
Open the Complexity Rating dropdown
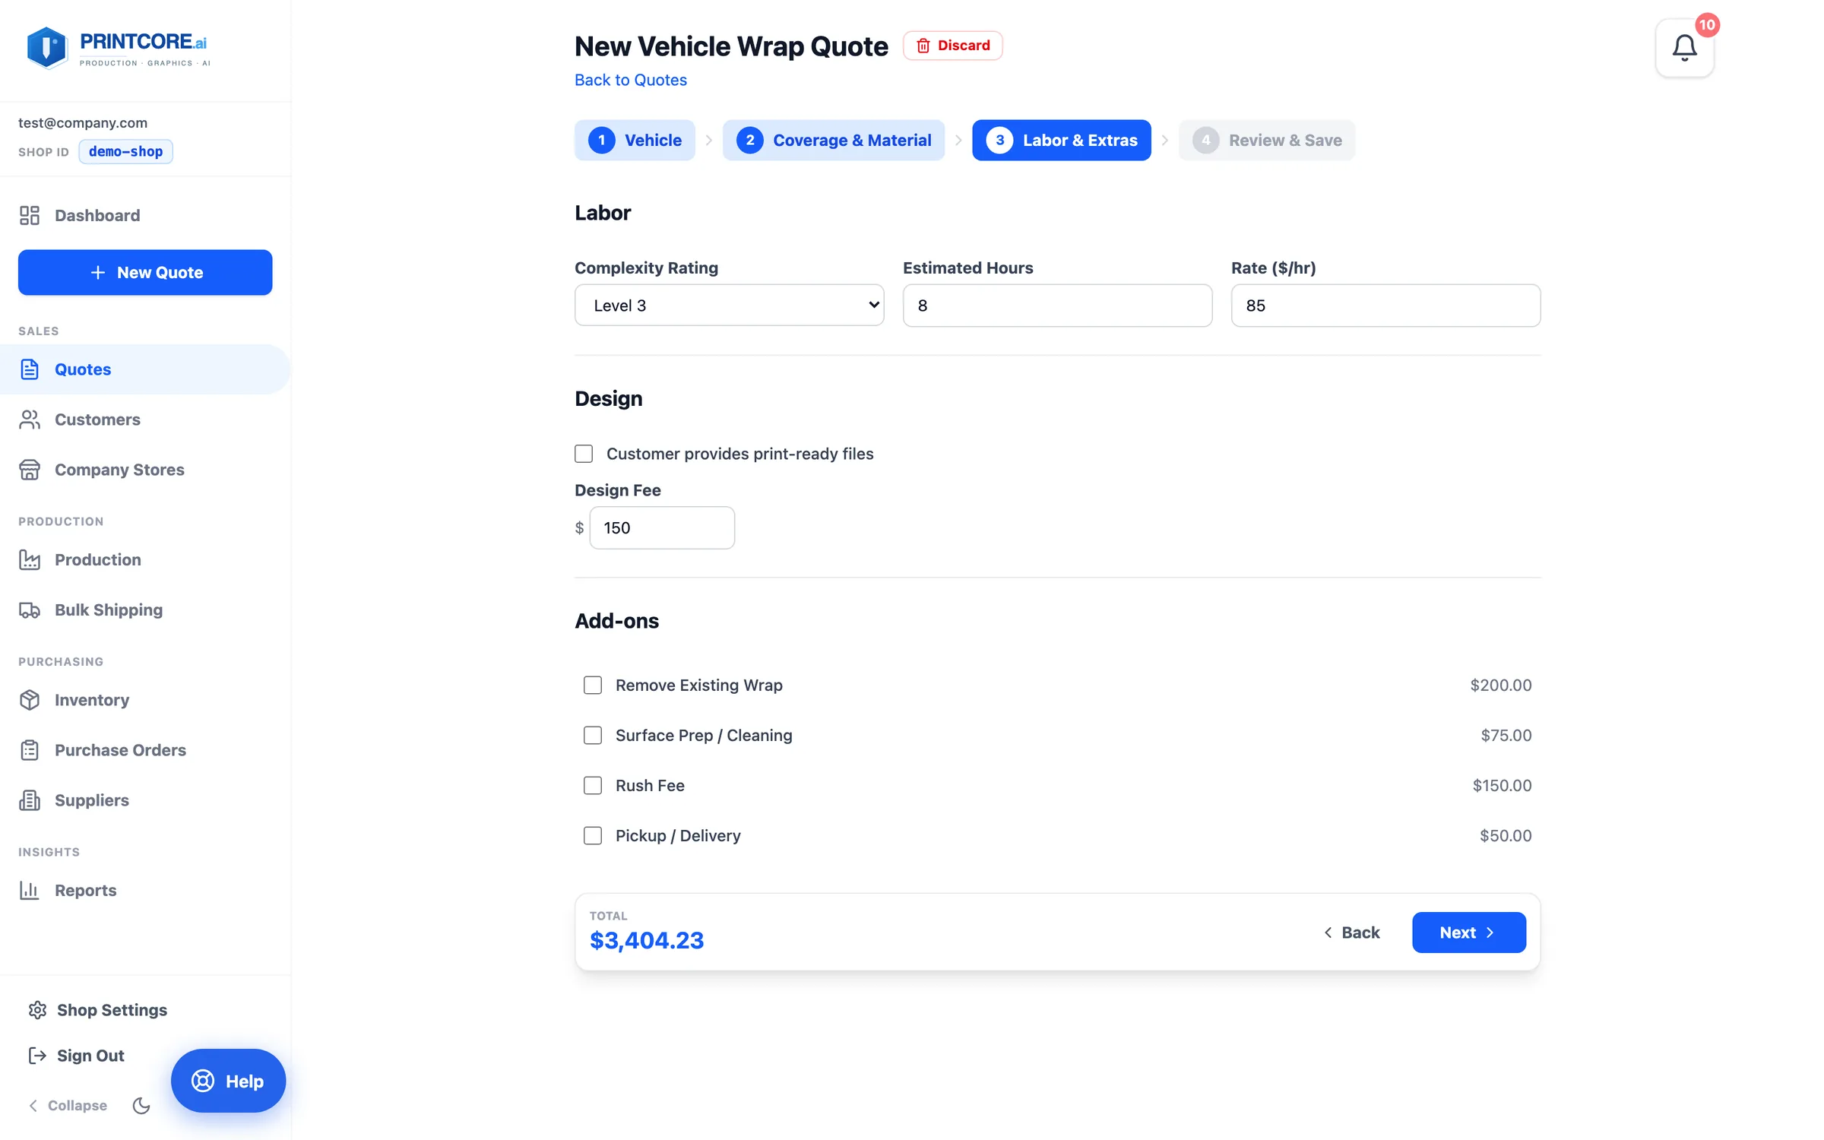pos(729,306)
